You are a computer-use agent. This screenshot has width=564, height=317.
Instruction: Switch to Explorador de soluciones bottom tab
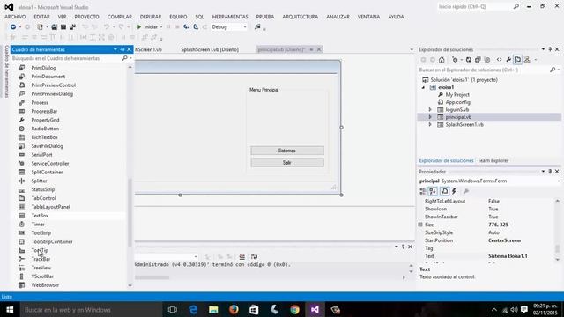(446, 160)
